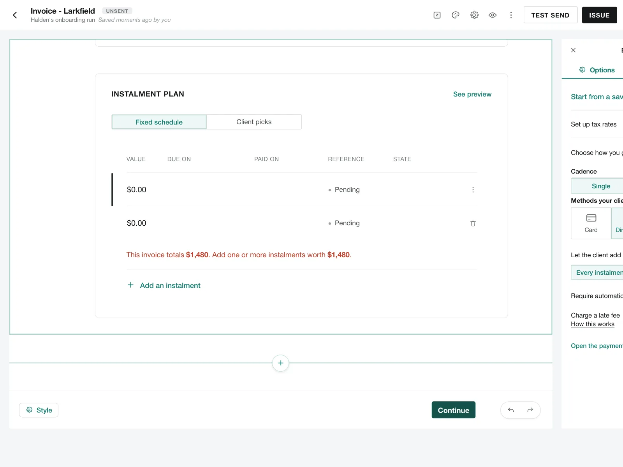Go back using the left arrow icon
The image size is (623, 467).
[15, 15]
